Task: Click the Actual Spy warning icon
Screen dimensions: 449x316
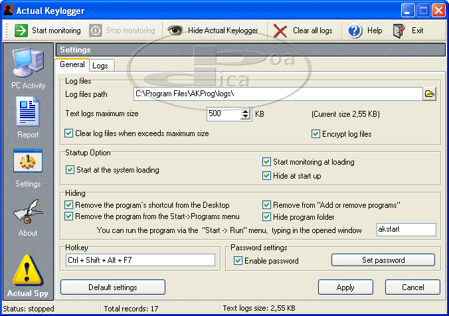Action: click(28, 272)
